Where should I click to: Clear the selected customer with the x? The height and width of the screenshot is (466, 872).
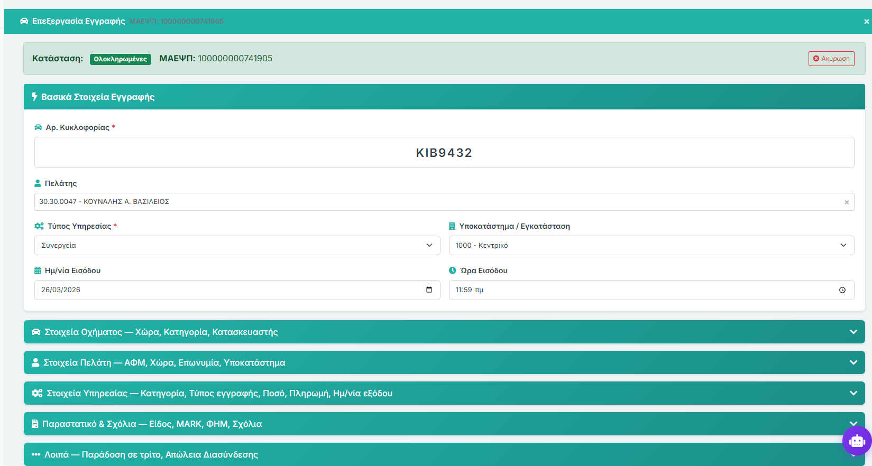847,202
